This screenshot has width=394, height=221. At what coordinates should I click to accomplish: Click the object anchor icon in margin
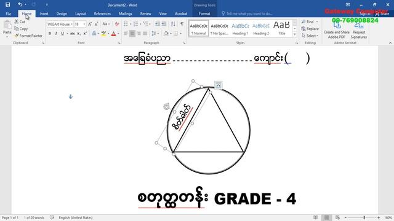(x=71, y=96)
